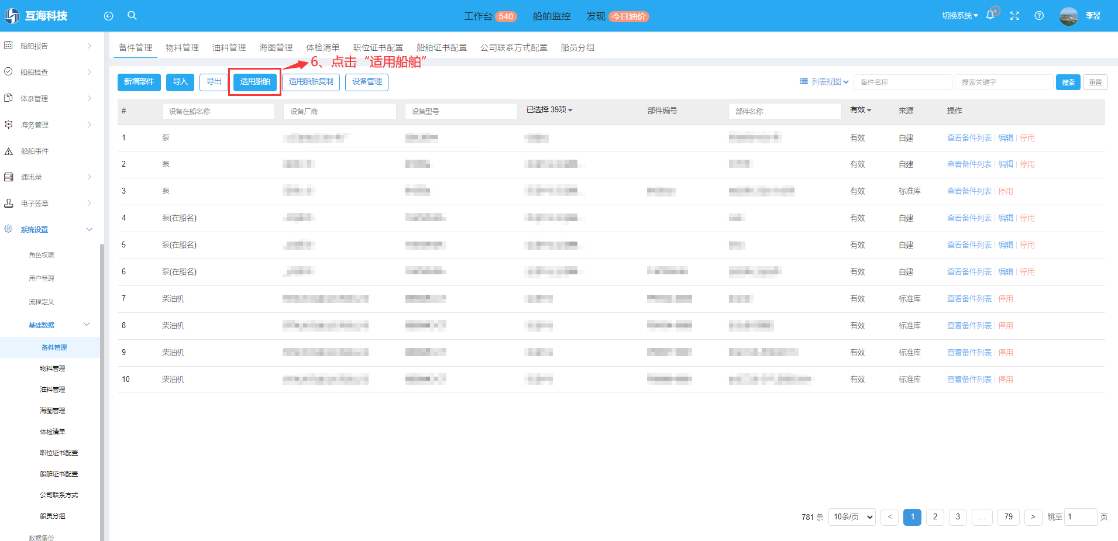The width and height of the screenshot is (1118, 541).
Task: Expand the 船舶报告 menu chevron
Action: pyautogui.click(x=89, y=46)
